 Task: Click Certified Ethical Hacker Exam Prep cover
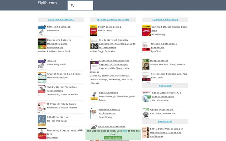[x=146, y=30]
